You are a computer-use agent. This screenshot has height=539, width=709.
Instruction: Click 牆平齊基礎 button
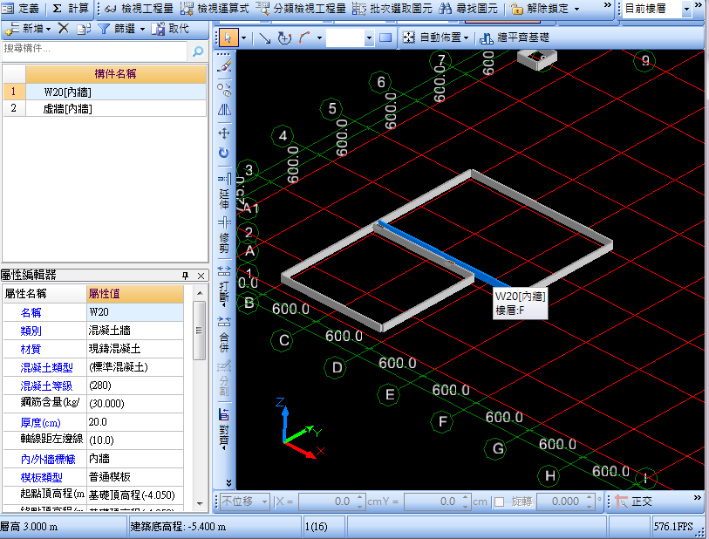pyautogui.click(x=515, y=38)
